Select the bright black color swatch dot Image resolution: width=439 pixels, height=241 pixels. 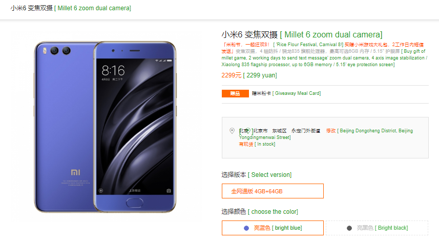pyautogui.click(x=349, y=228)
